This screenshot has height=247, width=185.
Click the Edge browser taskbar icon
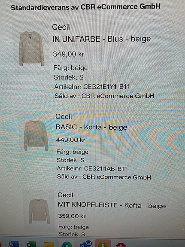[67, 244]
